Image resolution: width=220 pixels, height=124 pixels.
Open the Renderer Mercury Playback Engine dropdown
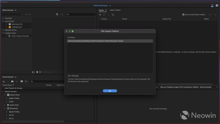(189, 87)
